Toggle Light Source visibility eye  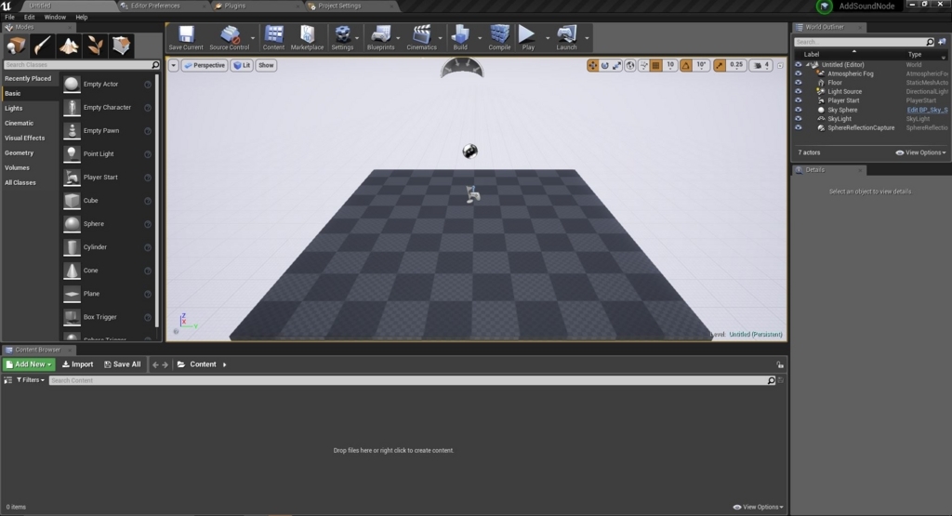[x=799, y=92]
